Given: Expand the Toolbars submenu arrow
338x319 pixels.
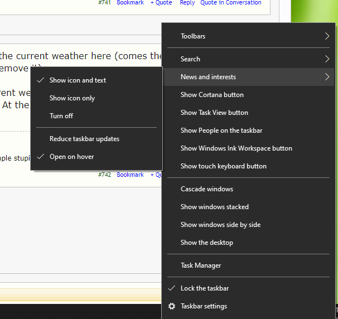Looking at the screenshot, I should point(327,36).
